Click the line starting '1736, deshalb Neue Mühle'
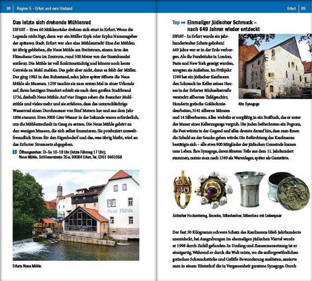The image size is (312, 281). coord(73,97)
